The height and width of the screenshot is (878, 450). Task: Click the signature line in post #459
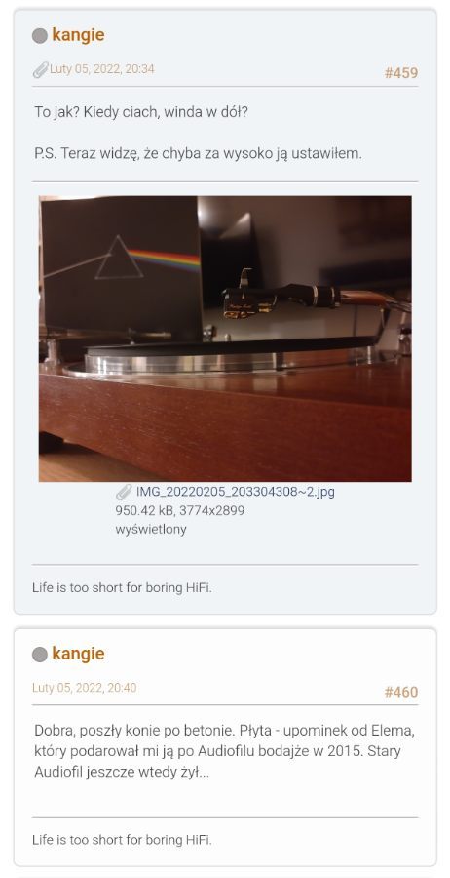(x=122, y=588)
